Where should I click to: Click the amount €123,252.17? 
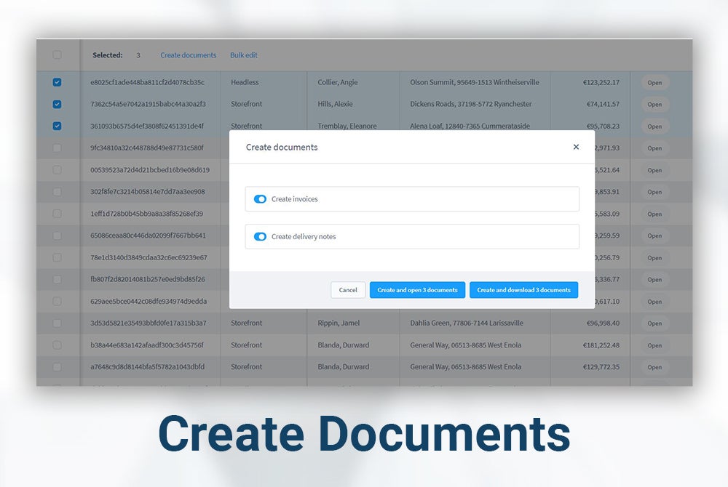[601, 82]
